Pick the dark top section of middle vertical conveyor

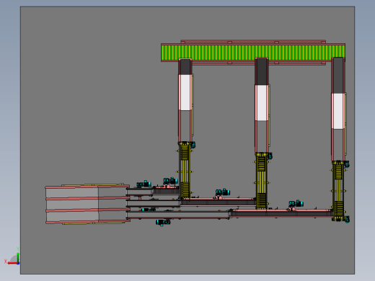point(262,71)
